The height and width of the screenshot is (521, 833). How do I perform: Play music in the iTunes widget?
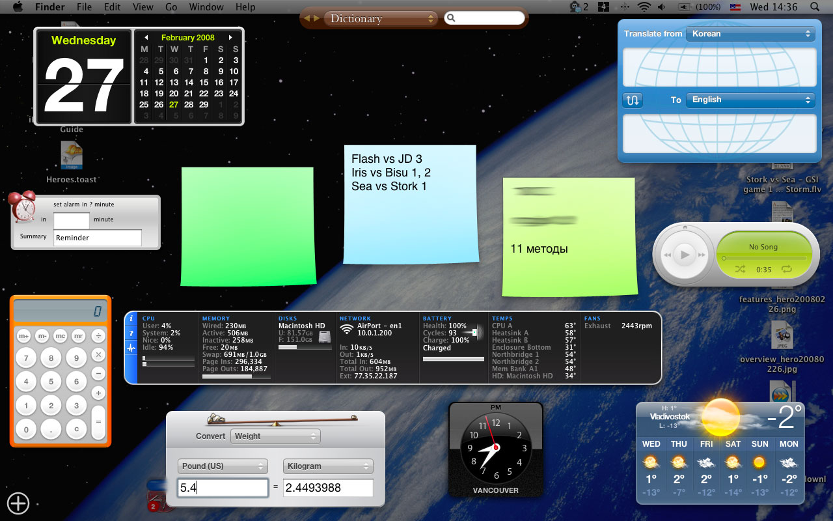click(685, 255)
